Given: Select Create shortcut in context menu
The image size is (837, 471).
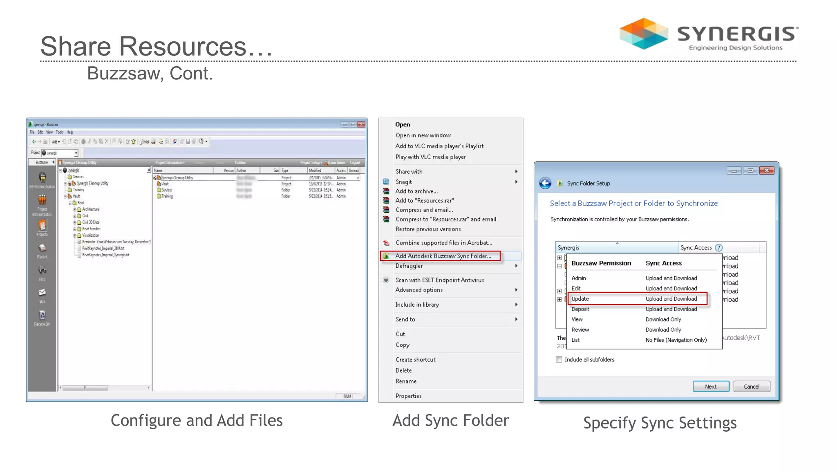Looking at the screenshot, I should [x=415, y=360].
